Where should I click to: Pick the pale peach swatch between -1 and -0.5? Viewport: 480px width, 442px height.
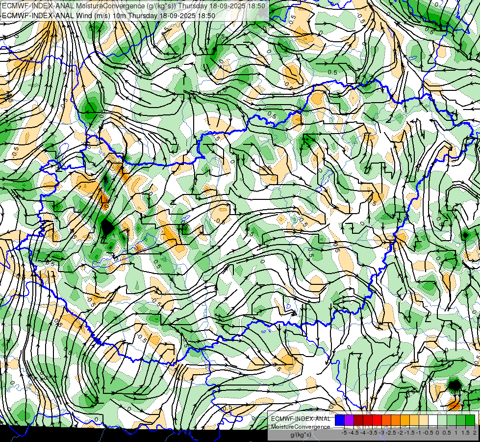(x=424, y=420)
